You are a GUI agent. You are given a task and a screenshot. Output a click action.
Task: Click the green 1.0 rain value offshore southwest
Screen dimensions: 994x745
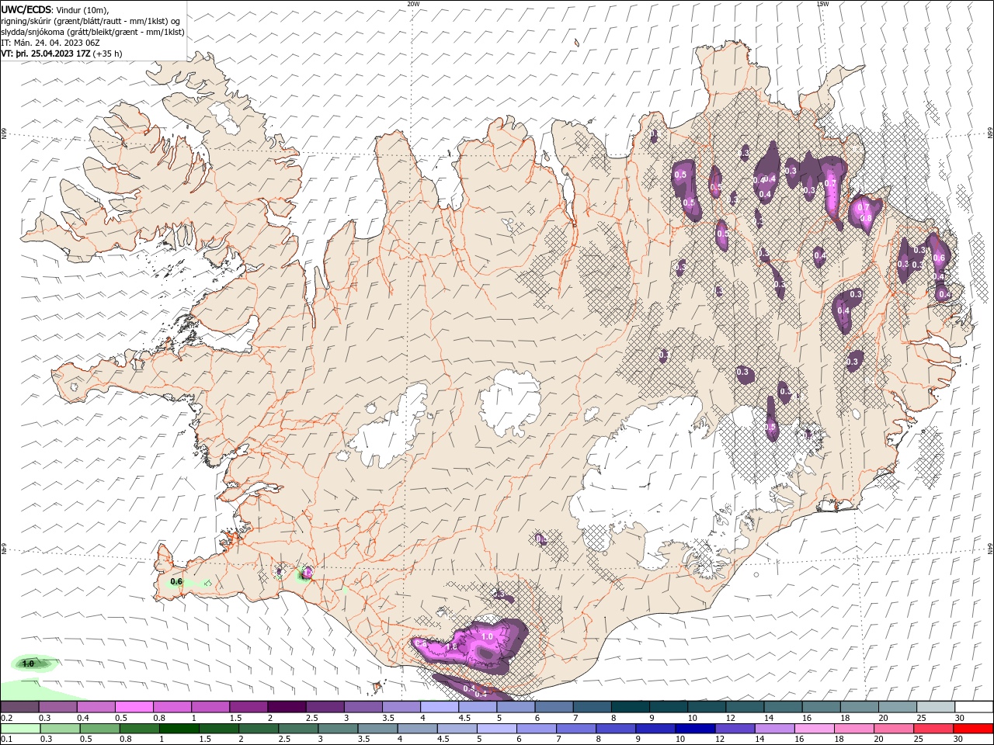(29, 664)
